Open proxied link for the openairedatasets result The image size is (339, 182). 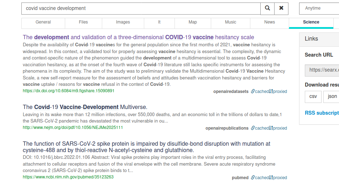pos(279,92)
